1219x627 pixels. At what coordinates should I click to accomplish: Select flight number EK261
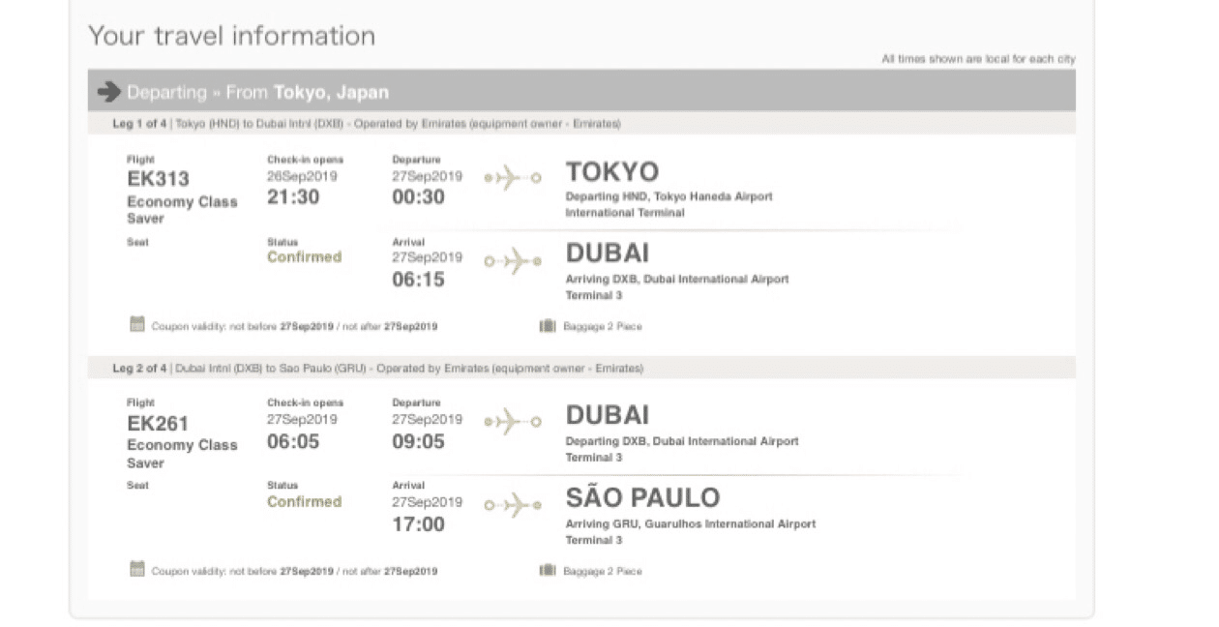click(158, 424)
